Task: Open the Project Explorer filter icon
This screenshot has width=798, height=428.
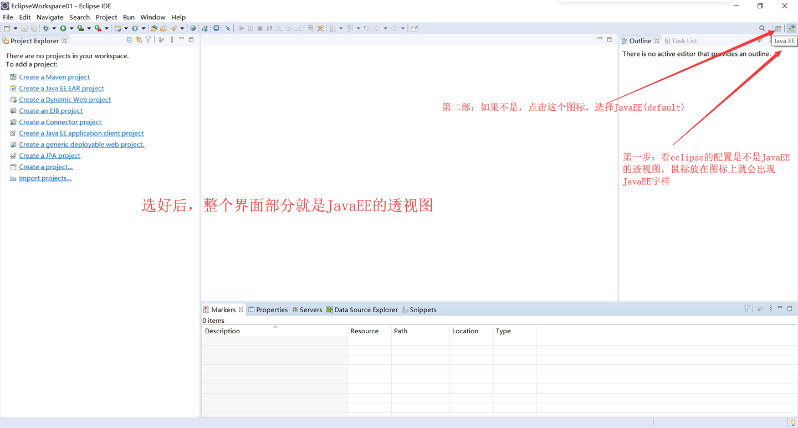Action: (149, 39)
